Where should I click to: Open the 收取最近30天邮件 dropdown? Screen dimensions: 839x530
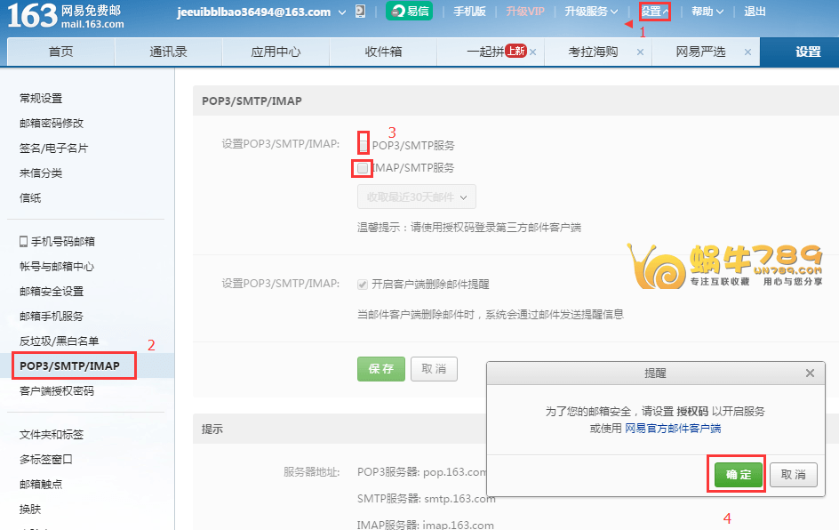coord(416,196)
